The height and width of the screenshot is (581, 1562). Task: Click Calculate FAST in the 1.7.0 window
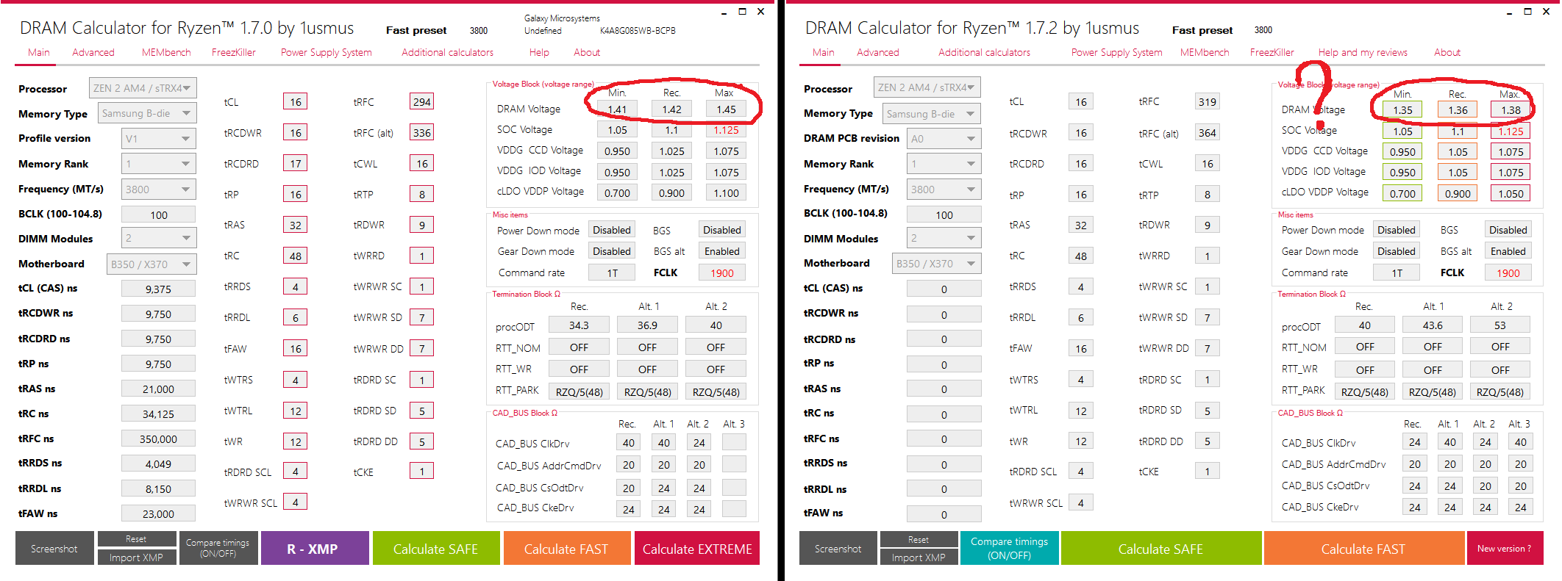[567, 548]
